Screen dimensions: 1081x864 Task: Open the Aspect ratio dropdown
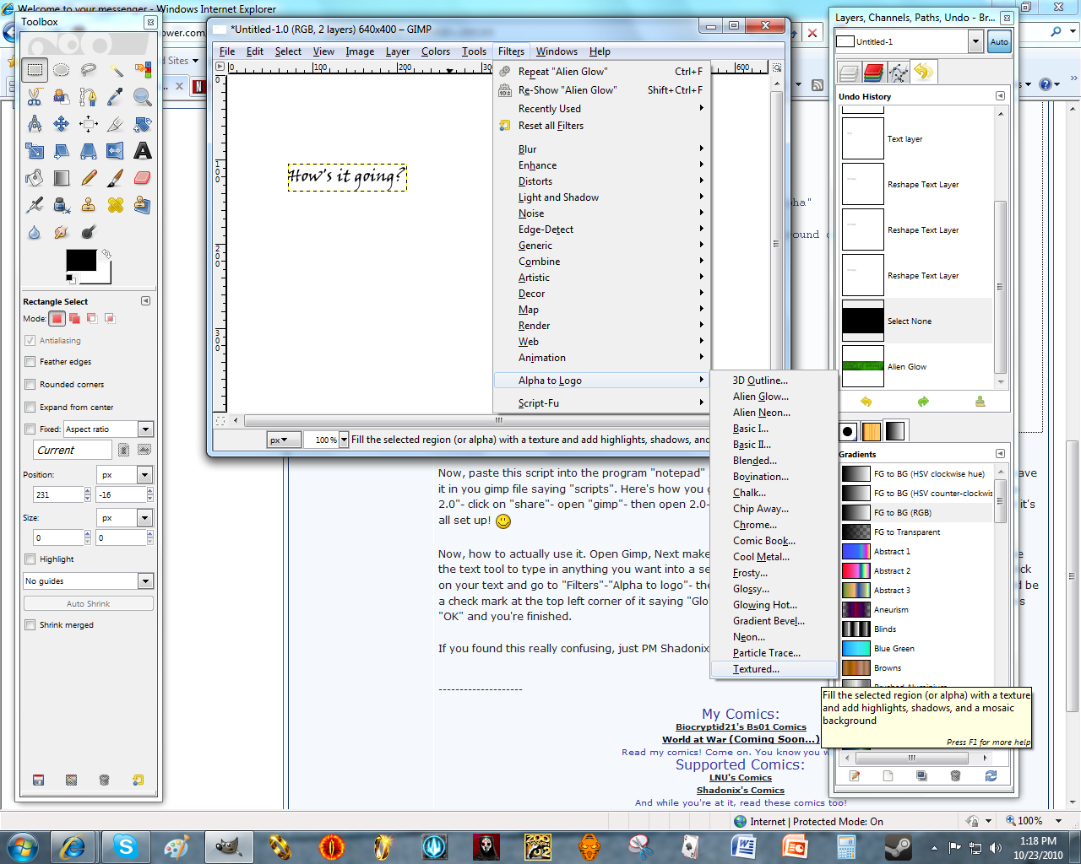click(x=145, y=429)
